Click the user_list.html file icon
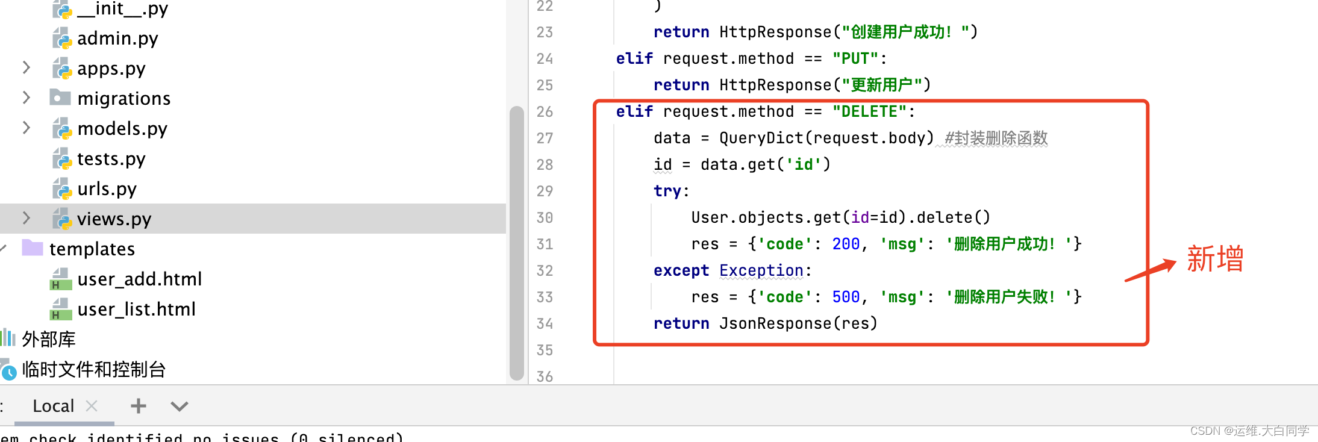This screenshot has width=1318, height=442. click(x=60, y=309)
